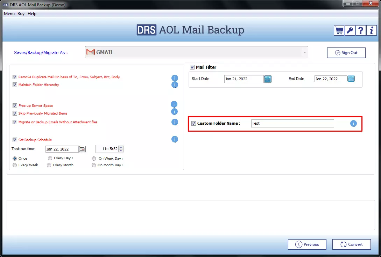Increase the task run time value
Screen dimensions: 381x257
click(121, 147)
